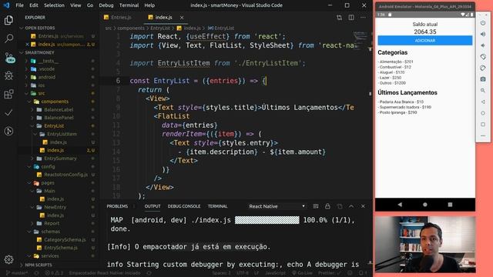This screenshot has height=277, width=493.
Task: Toggle Go Live in status bar
Action: (x=303, y=273)
